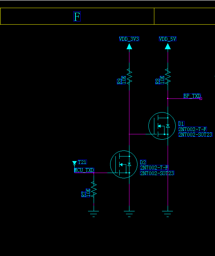Select resistor R8 zigzag symbol

168,76
